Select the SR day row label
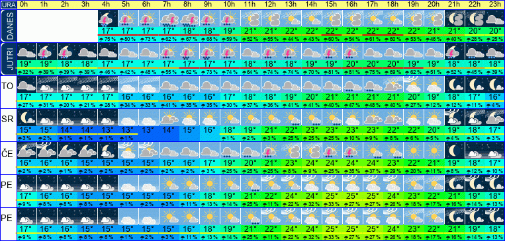The width and height of the screenshot is (505, 241). pos(8,119)
